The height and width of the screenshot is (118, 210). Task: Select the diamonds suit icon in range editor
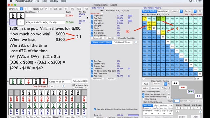198,96
